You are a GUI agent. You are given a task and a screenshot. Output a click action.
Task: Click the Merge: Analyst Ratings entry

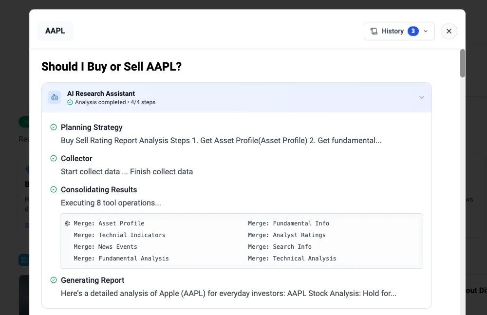[x=286, y=235]
